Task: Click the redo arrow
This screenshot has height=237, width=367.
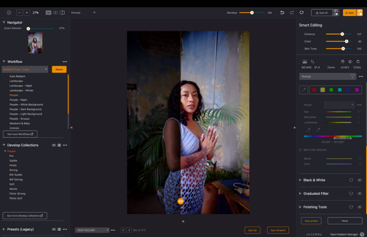Action: coord(292,13)
